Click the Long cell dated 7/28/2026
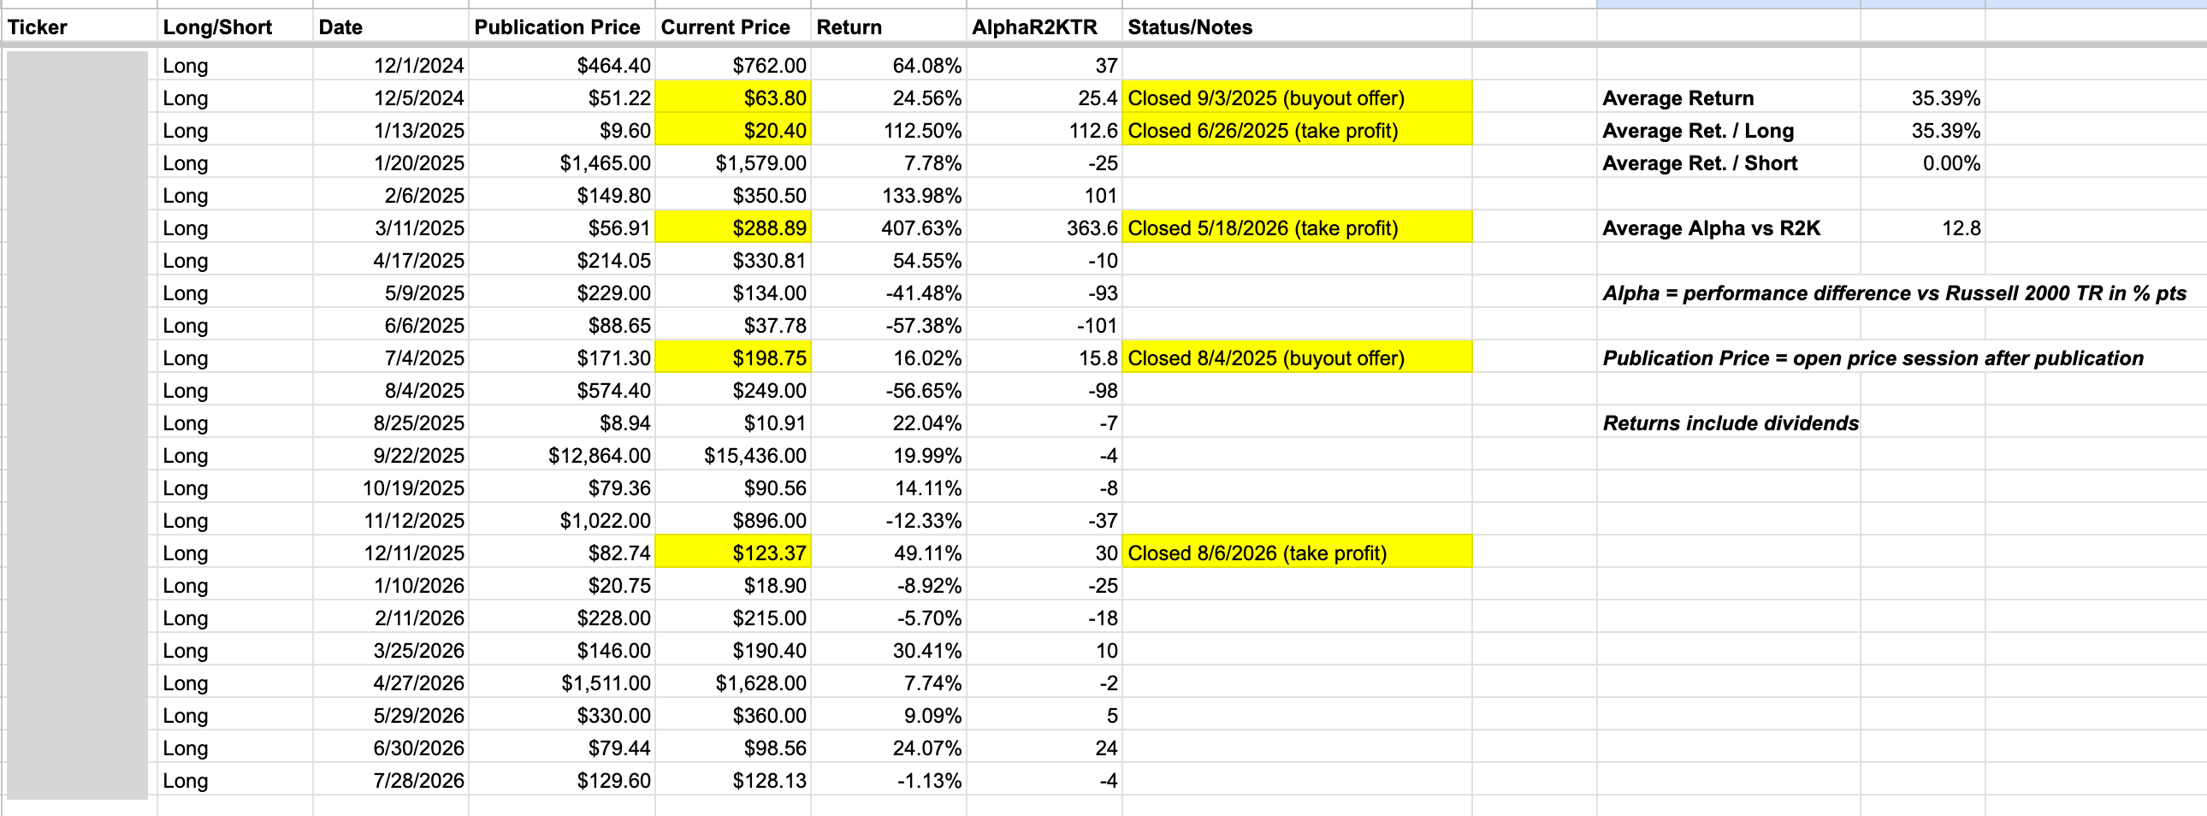 [x=234, y=781]
